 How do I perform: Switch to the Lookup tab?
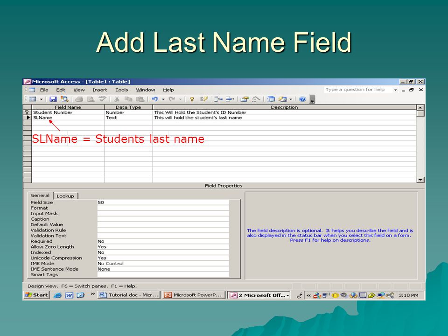pos(65,196)
